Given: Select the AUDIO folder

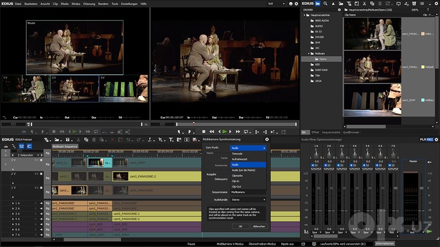Looking at the screenshot, I should click(318, 26).
